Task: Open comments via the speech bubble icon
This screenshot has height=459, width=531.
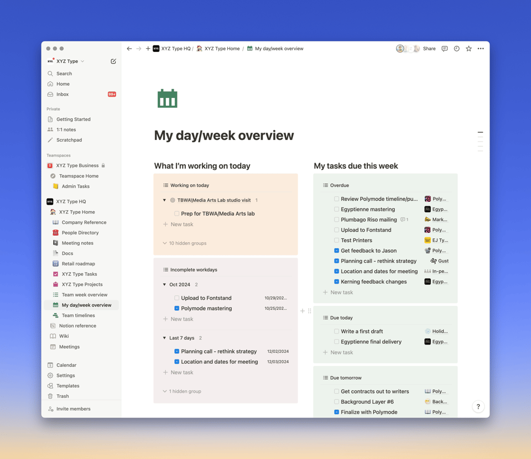Action: click(444, 49)
